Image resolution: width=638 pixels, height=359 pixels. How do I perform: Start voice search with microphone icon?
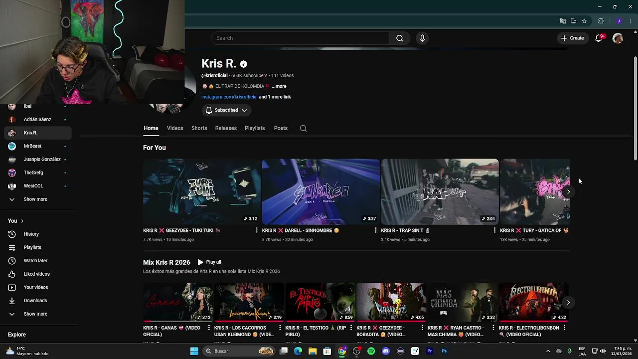(422, 38)
